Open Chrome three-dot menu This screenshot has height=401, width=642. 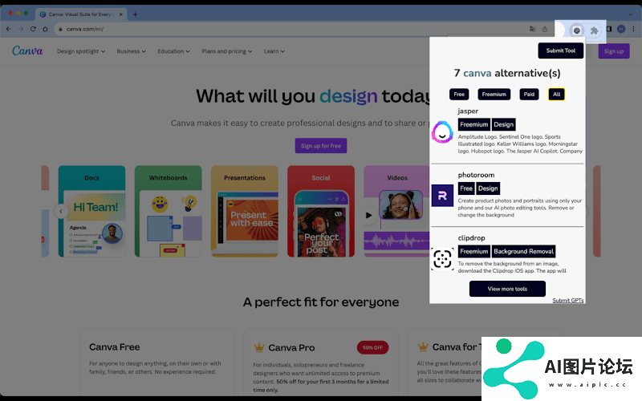(x=633, y=29)
